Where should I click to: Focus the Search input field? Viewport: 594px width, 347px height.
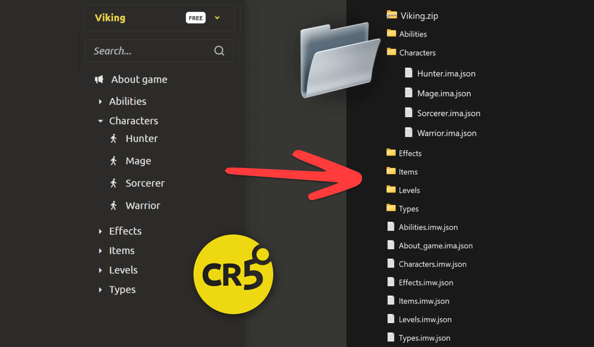click(159, 51)
